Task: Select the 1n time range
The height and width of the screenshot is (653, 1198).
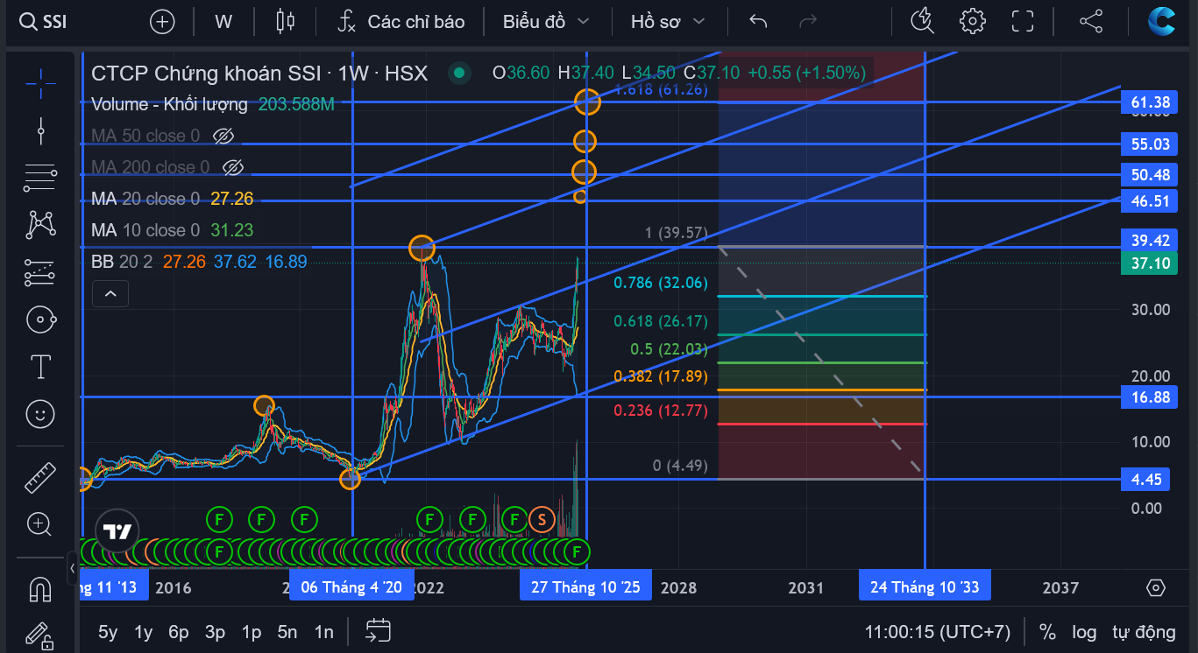Action: 324,632
